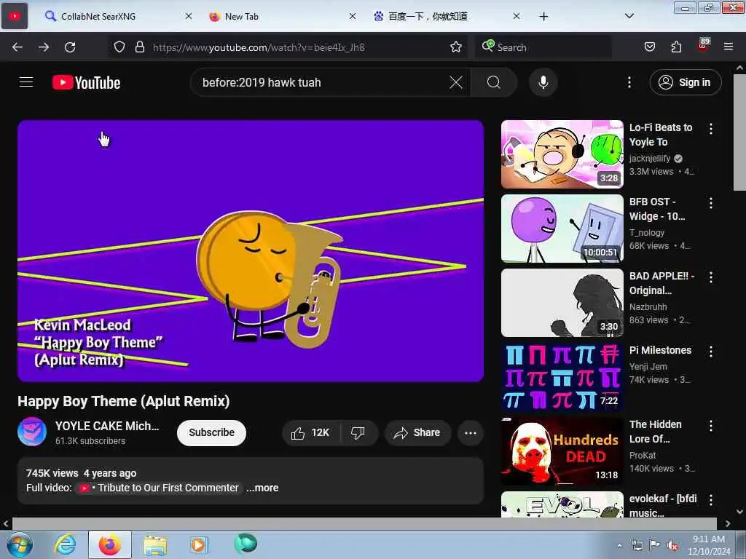The width and height of the screenshot is (746, 559).
Task: Open Firefox application menu
Action: point(729,47)
